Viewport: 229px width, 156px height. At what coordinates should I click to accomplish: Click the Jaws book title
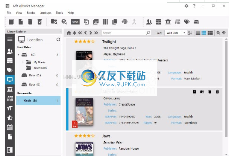pos(106,136)
